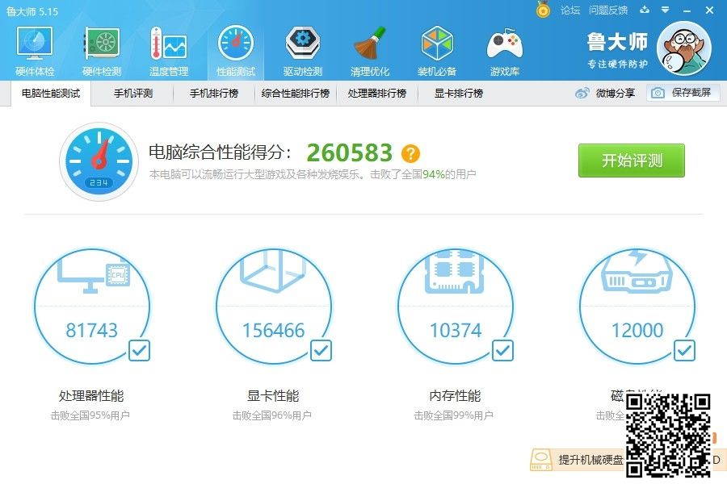Switch to 处理器排行榜 tab
Image resolution: width=727 pixels, height=484 pixels.
point(377,93)
